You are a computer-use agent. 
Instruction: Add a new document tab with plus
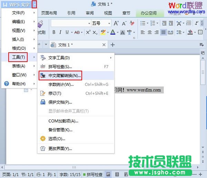[x=112, y=45]
